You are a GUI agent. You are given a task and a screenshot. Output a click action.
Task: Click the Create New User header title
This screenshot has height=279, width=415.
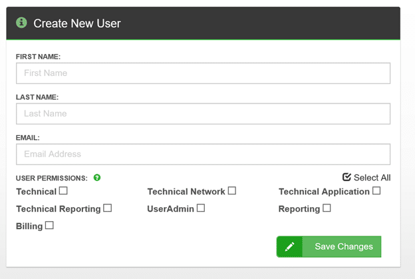coord(77,23)
